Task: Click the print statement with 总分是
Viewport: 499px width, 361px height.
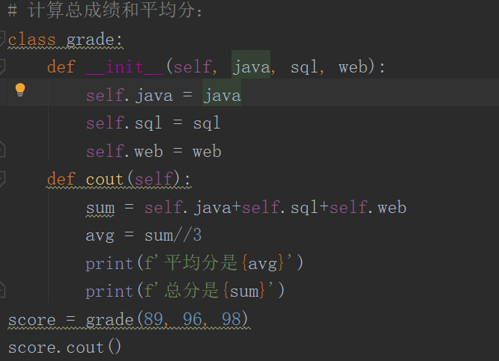Action: [185, 291]
